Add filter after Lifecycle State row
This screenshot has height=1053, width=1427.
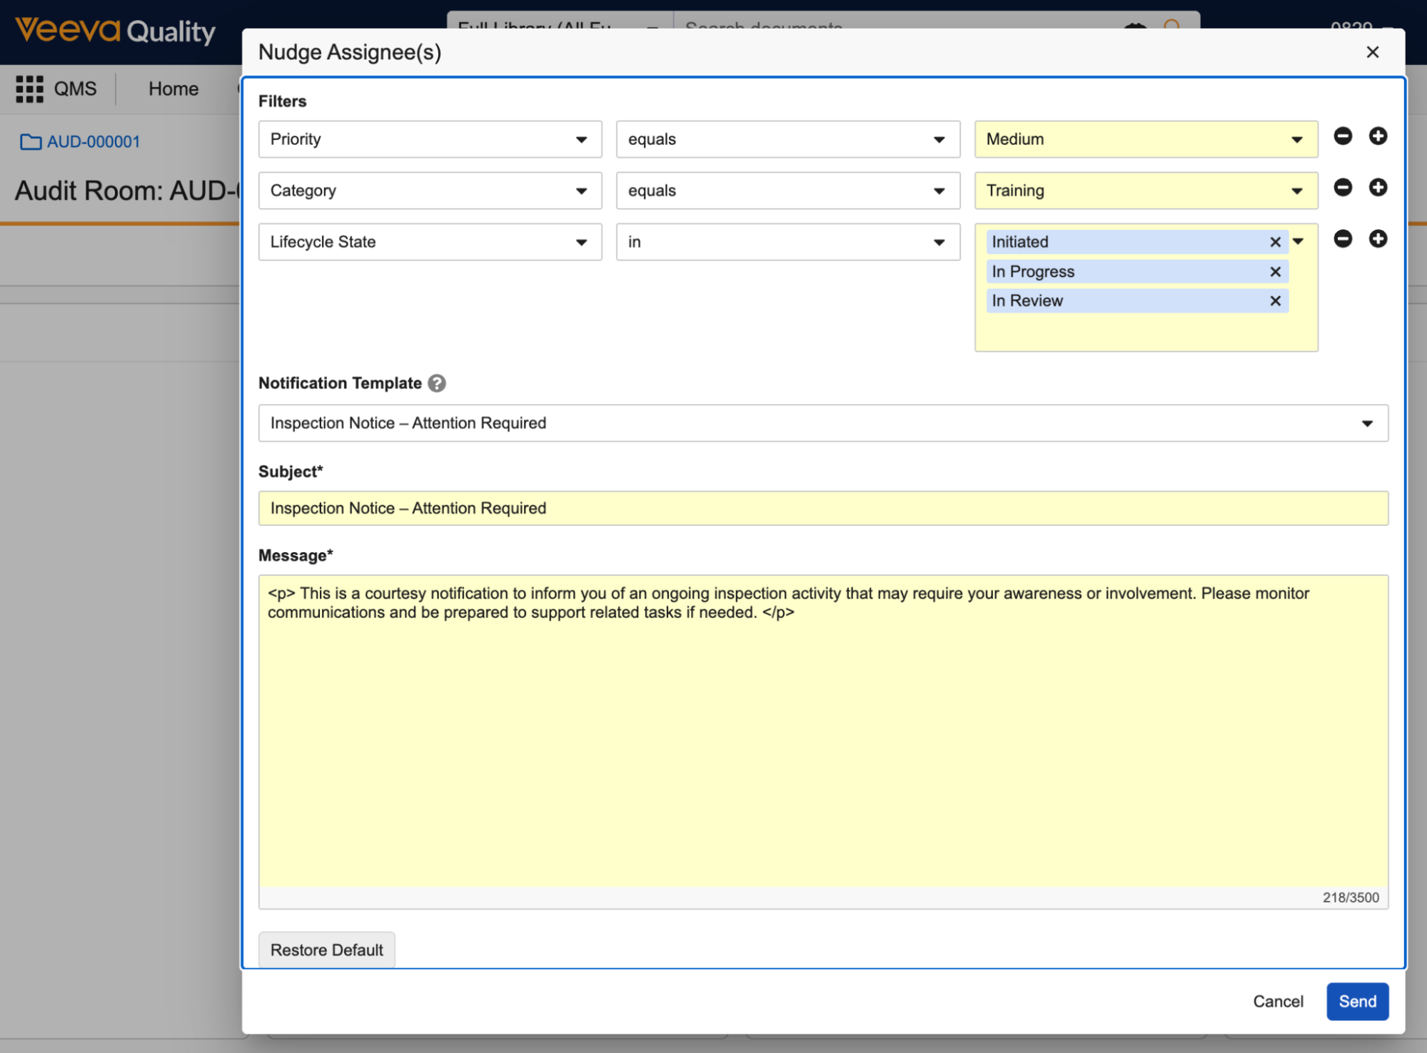[x=1377, y=239]
